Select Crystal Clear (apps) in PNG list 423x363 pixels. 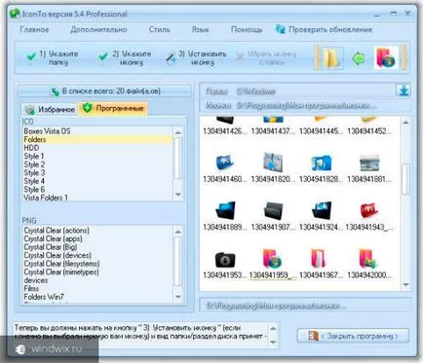[97, 238]
